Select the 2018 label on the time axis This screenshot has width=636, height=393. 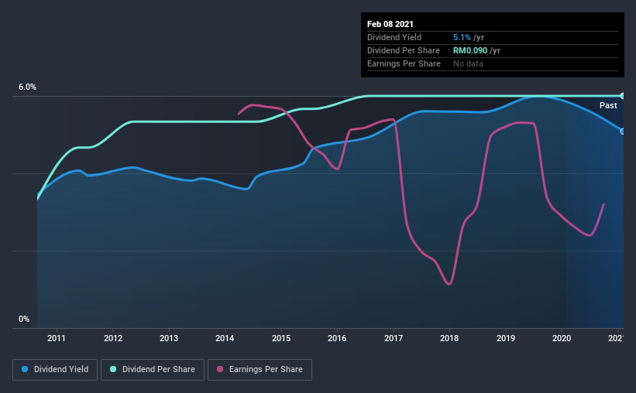[449, 338]
